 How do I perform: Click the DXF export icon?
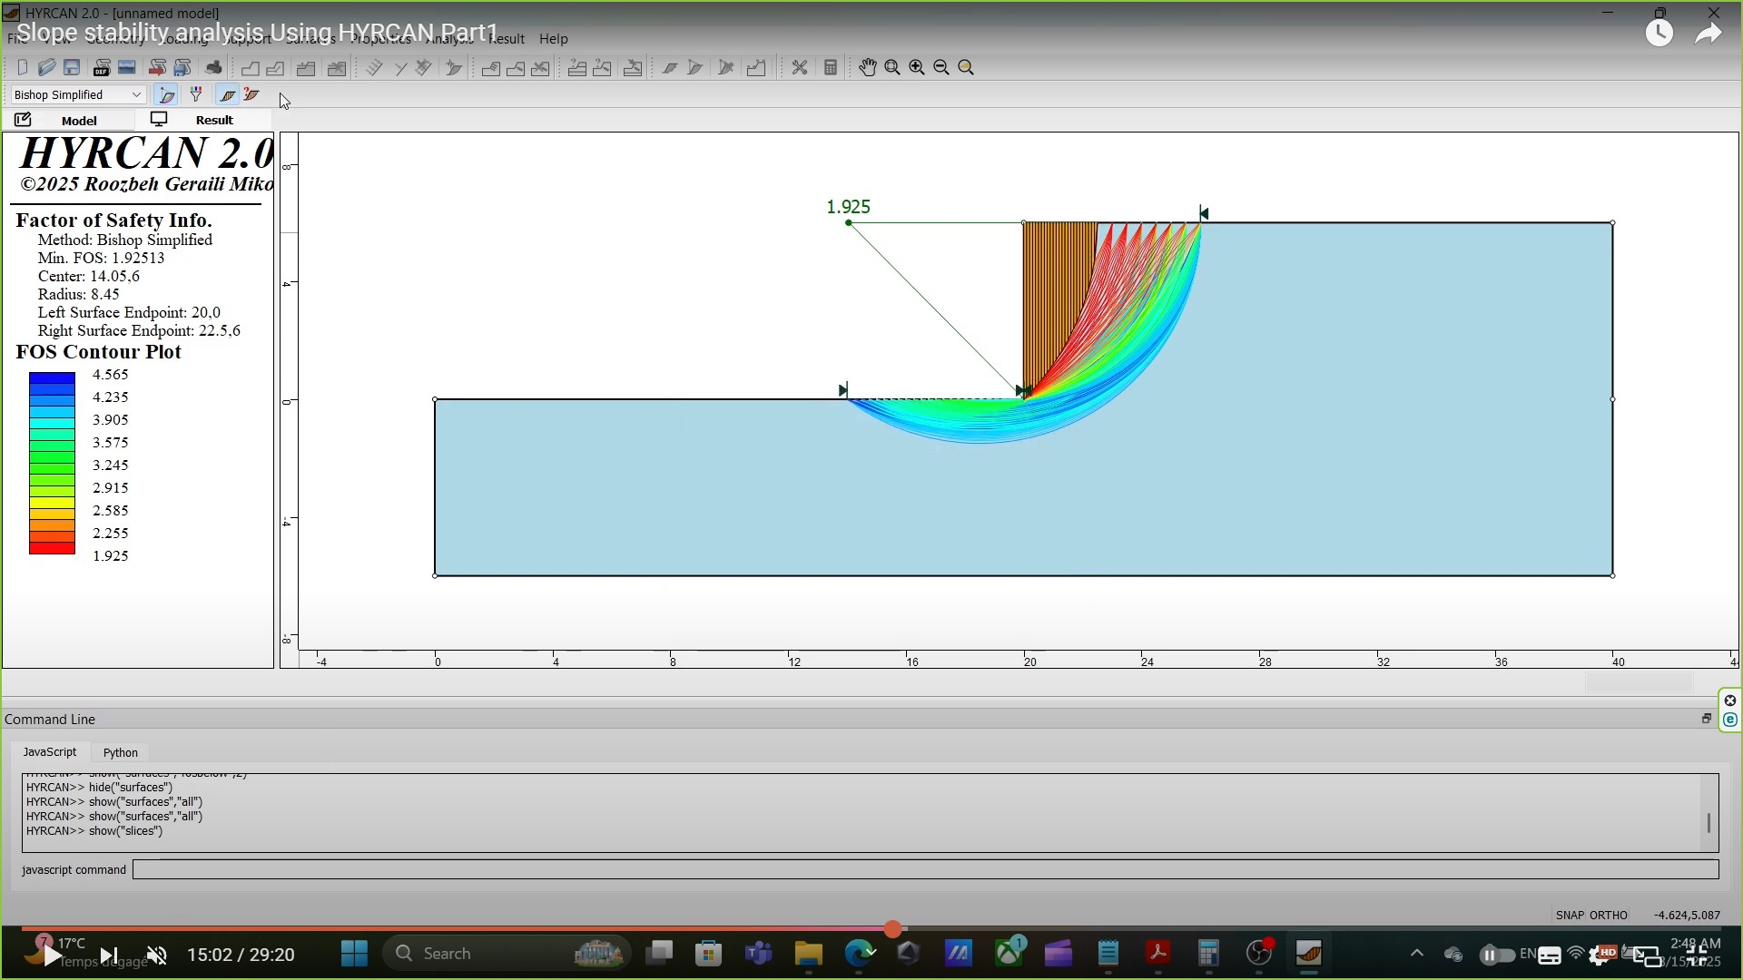pos(102,67)
